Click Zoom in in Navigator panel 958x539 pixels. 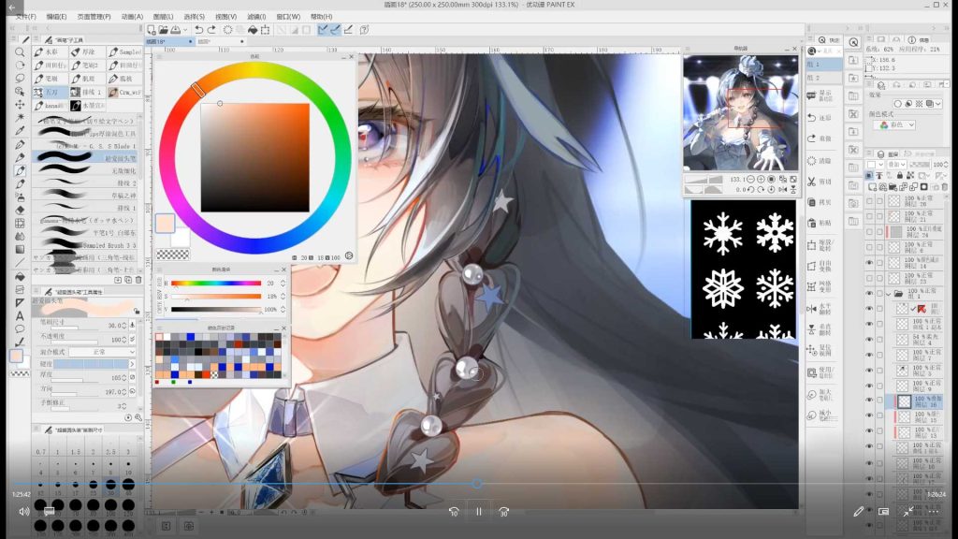coord(761,179)
